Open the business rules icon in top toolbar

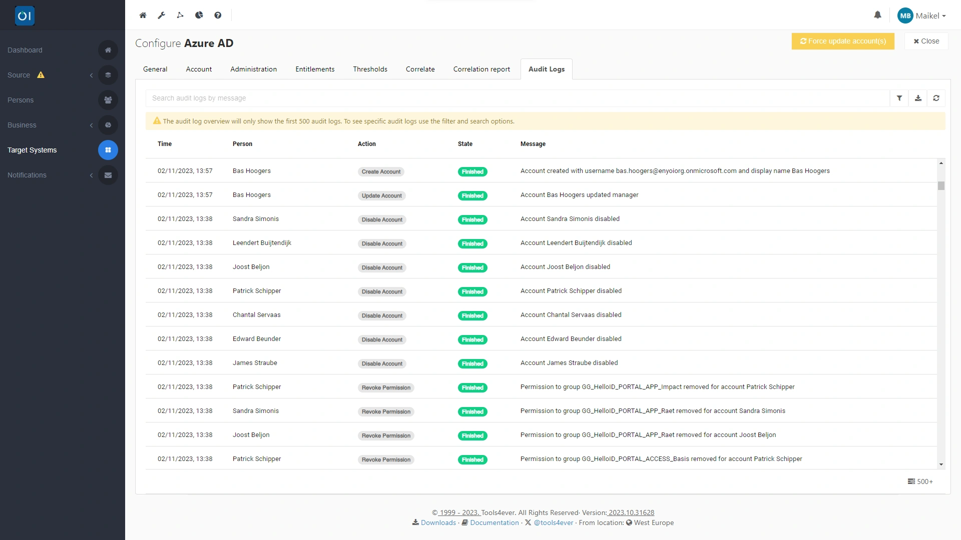180,15
